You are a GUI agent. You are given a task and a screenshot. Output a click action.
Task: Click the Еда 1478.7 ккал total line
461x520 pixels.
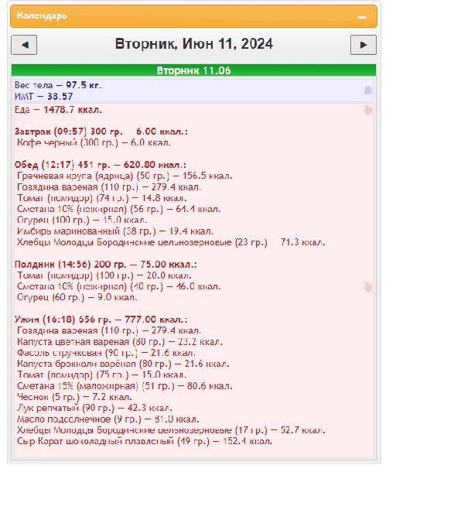pos(58,109)
